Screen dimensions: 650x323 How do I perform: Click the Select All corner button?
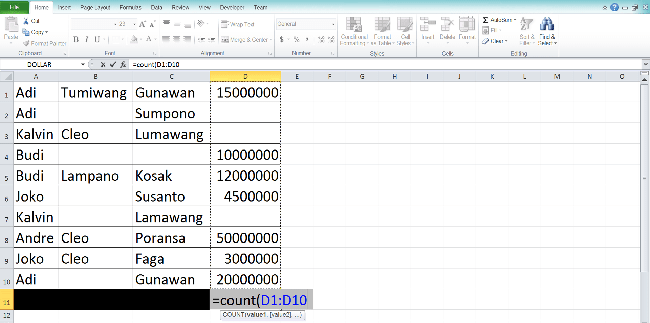pyautogui.click(x=7, y=76)
